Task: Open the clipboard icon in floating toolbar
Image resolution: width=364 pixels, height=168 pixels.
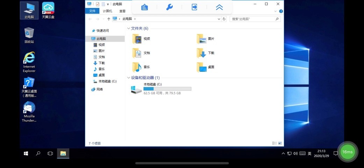Action: pos(144,7)
